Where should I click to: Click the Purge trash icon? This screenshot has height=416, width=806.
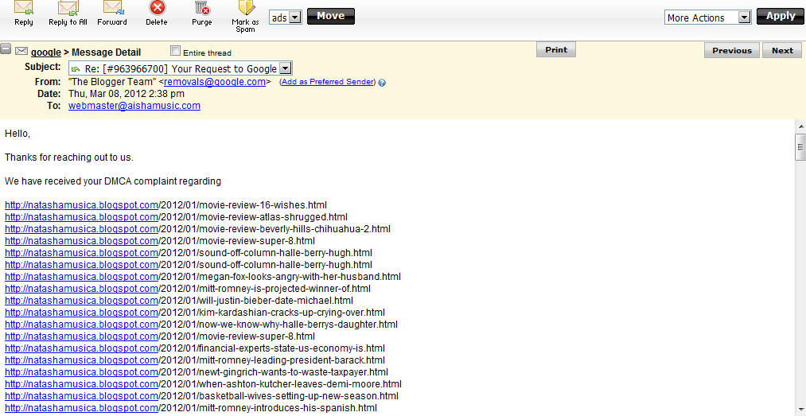(x=202, y=8)
